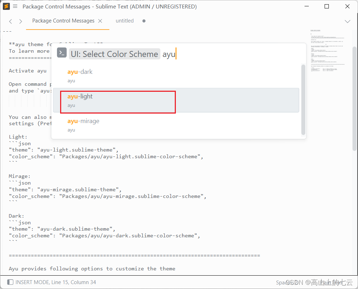Click "Ayu provides following options" line
This screenshot has width=358, height=289.
click(92, 269)
